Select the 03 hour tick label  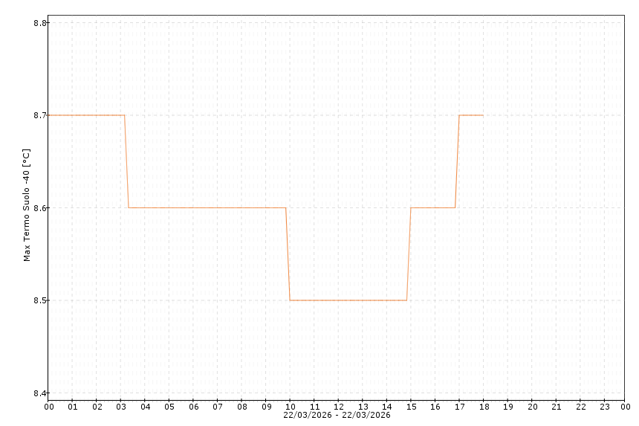tap(121, 407)
